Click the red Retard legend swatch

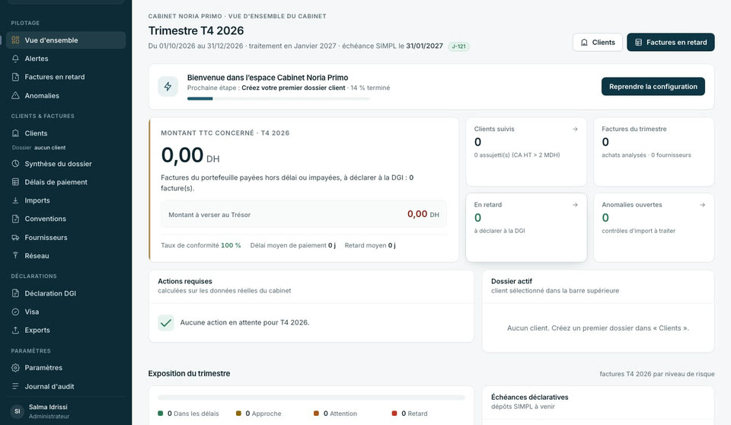pos(394,414)
